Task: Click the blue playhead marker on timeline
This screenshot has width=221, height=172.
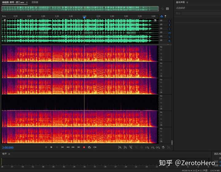Action: click(x=84, y=17)
